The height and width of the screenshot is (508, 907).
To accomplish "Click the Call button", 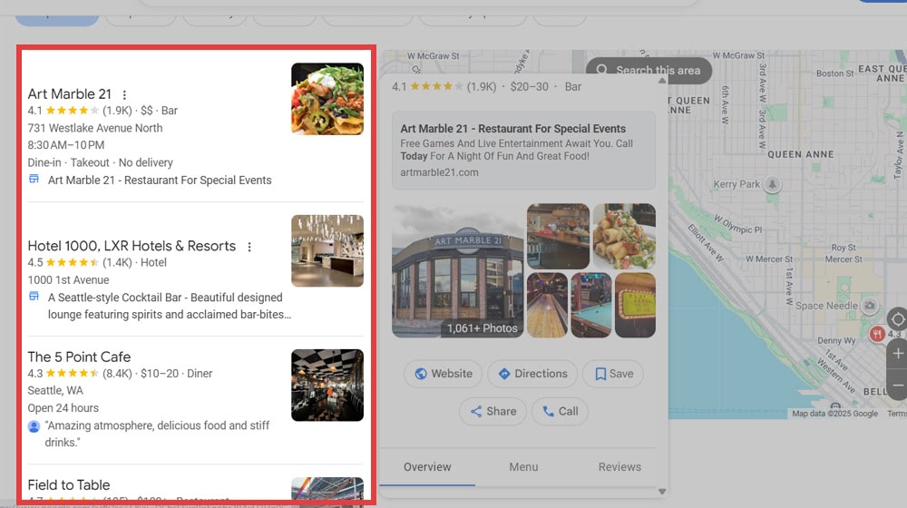I will point(560,411).
